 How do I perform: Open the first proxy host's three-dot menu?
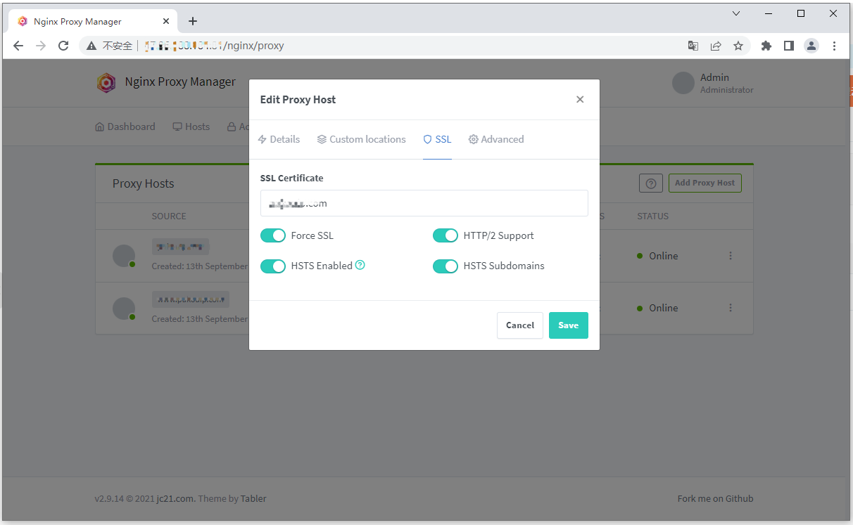(x=731, y=256)
